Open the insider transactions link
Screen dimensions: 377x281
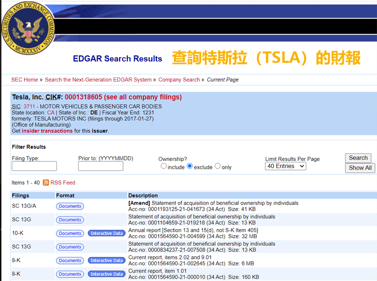click(47, 131)
